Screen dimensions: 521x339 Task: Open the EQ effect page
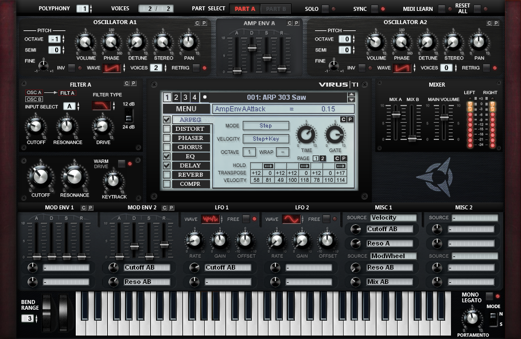pyautogui.click(x=190, y=157)
